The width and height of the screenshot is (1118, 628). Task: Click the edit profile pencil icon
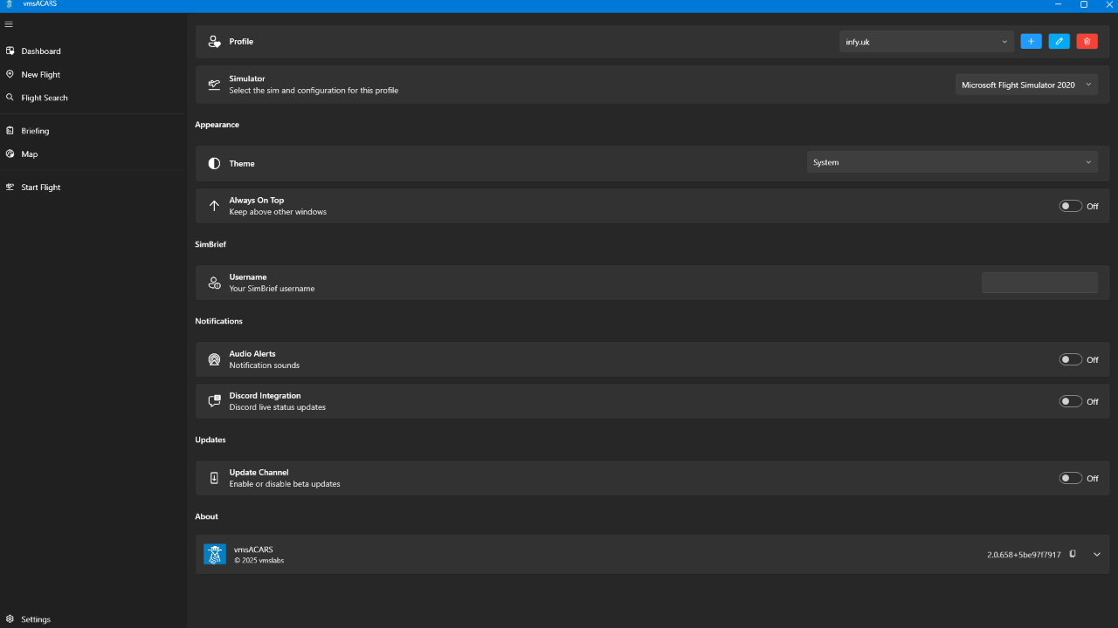pos(1059,41)
